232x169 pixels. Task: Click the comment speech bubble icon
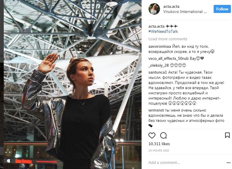point(163,135)
